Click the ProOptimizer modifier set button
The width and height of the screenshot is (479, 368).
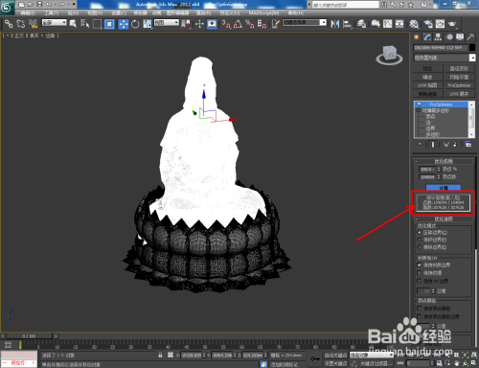click(459, 85)
